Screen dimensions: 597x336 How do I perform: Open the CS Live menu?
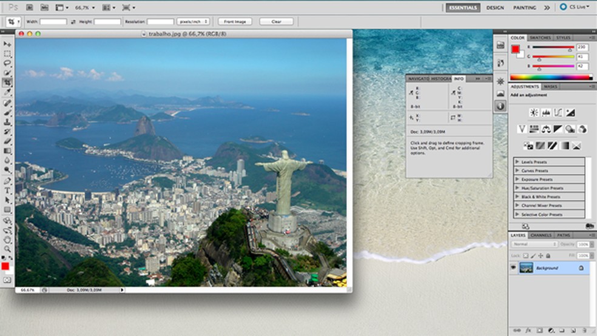(576, 7)
